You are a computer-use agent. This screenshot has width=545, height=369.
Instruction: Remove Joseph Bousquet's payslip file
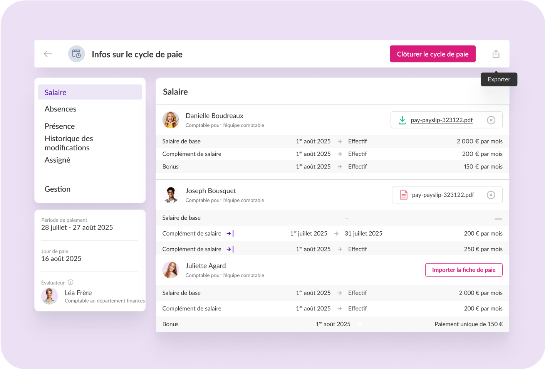click(x=491, y=195)
